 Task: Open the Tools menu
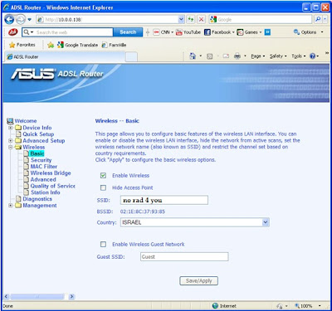pos(299,56)
